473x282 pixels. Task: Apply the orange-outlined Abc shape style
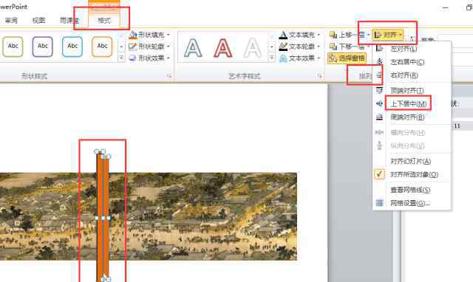coord(102,47)
